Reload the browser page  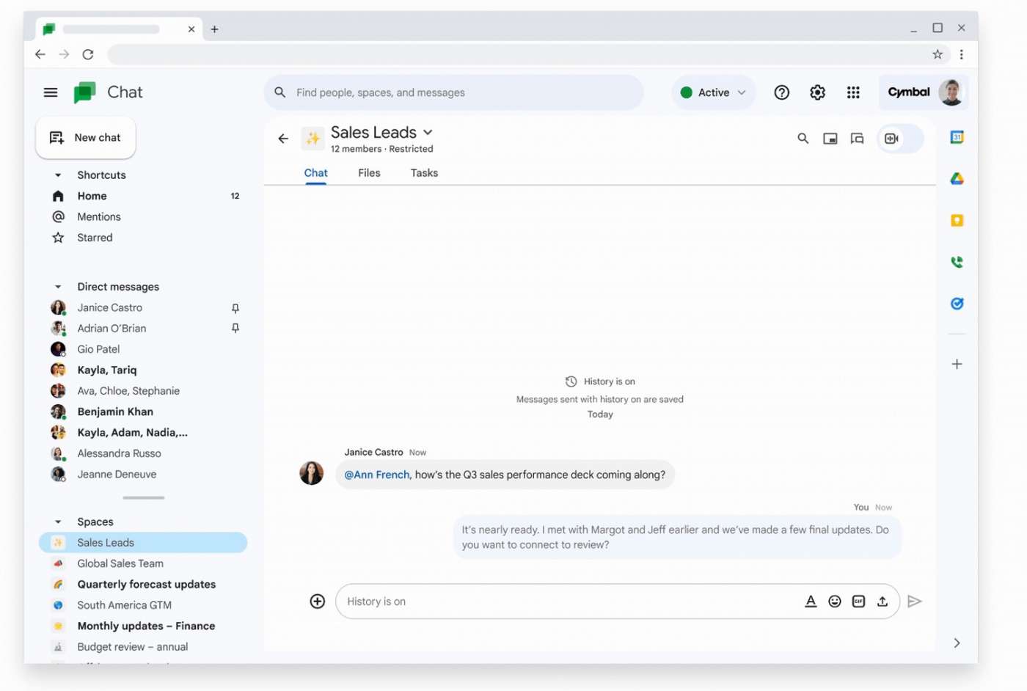88,54
